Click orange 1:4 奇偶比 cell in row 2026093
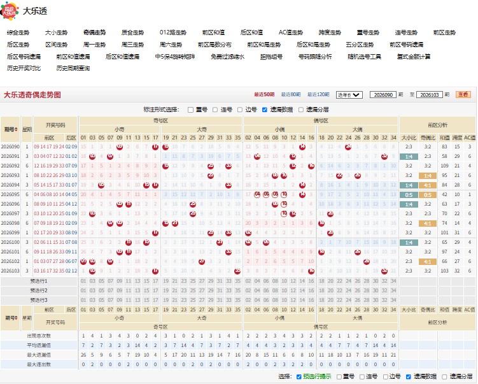Viewport: 478px width, 384px height. 428,176
